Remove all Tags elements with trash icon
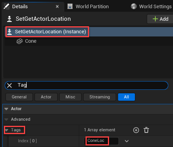 (146, 130)
